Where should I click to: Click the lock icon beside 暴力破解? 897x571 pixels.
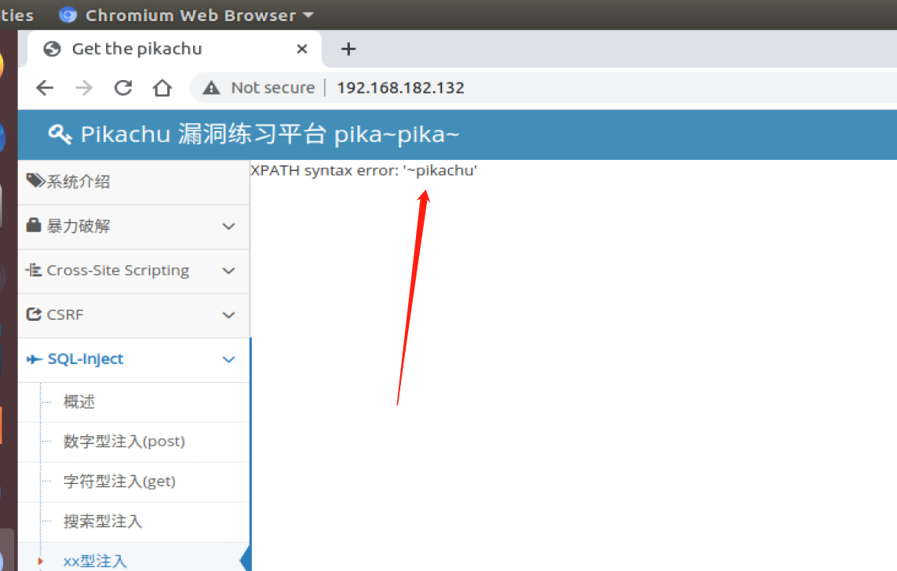coord(34,225)
